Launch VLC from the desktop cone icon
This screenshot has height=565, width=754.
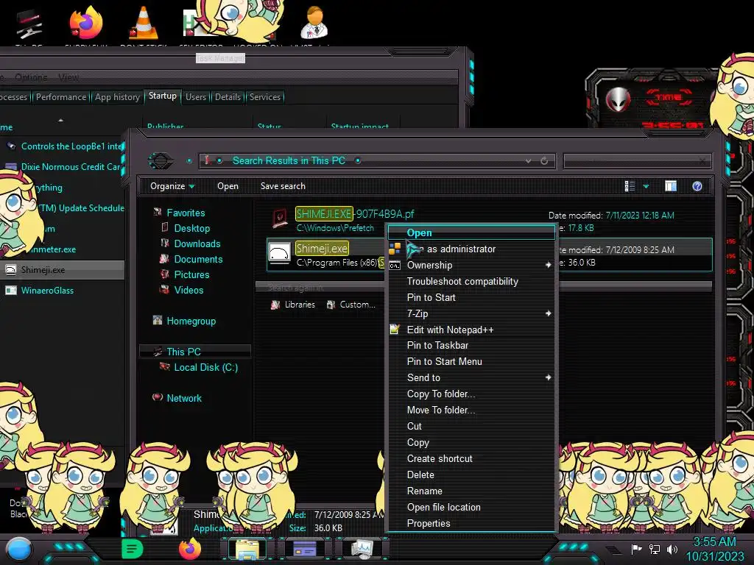144,23
